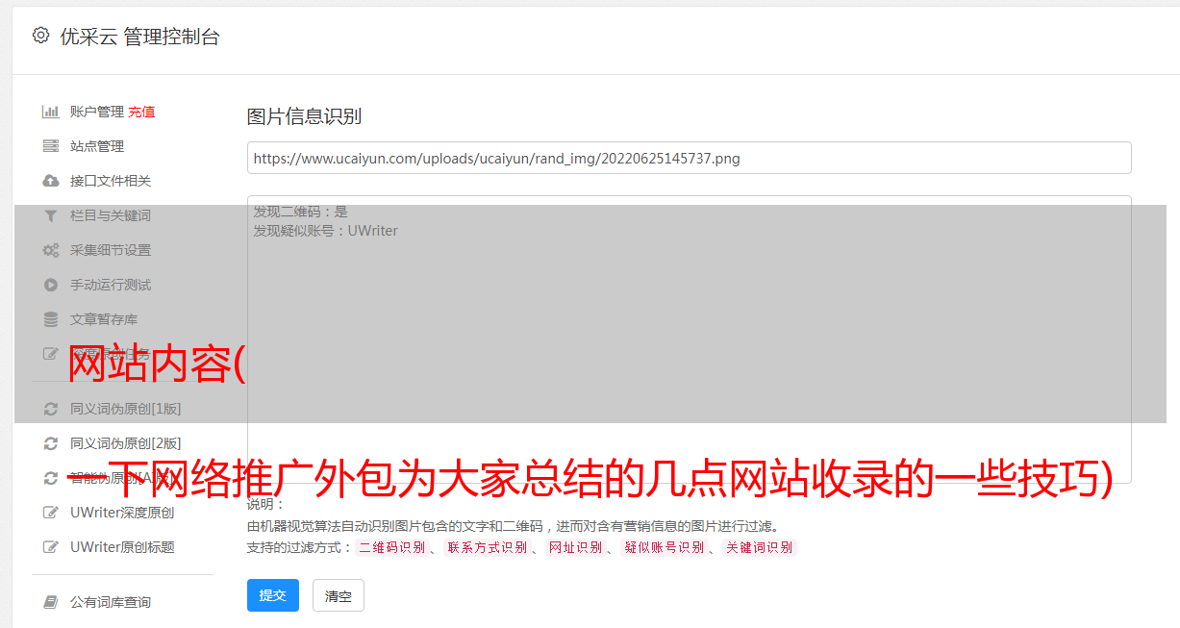
Task: Click the 疑似账号识别 filter tag
Action: pos(665,547)
